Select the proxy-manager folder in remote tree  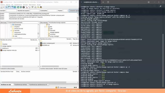[x=54, y=36]
